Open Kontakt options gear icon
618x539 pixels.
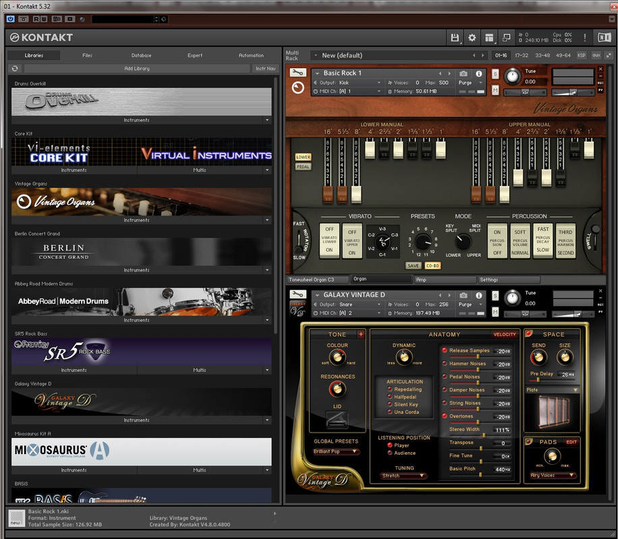(472, 38)
